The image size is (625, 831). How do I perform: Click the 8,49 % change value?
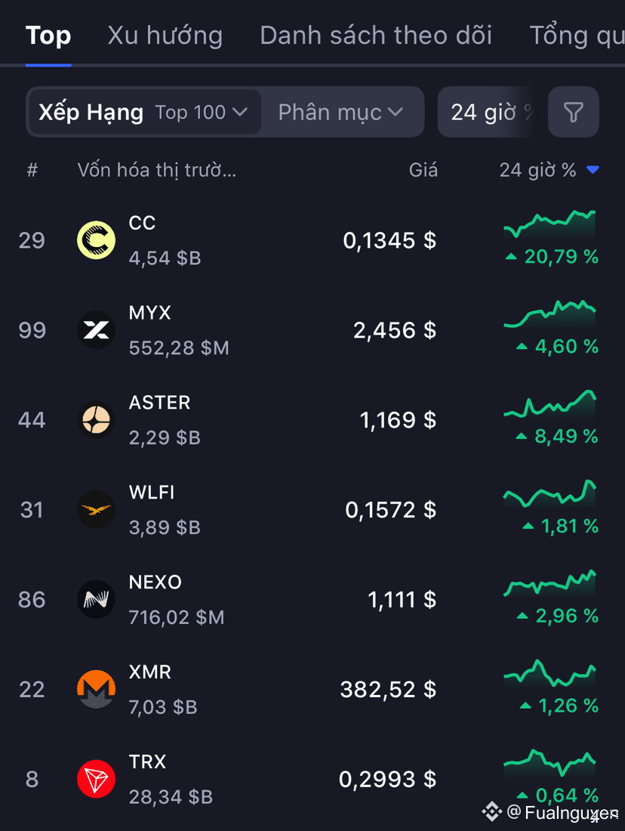pyautogui.click(x=566, y=437)
